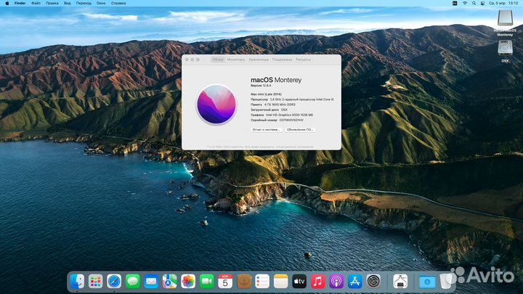Open the App Store in Dock

355,282
